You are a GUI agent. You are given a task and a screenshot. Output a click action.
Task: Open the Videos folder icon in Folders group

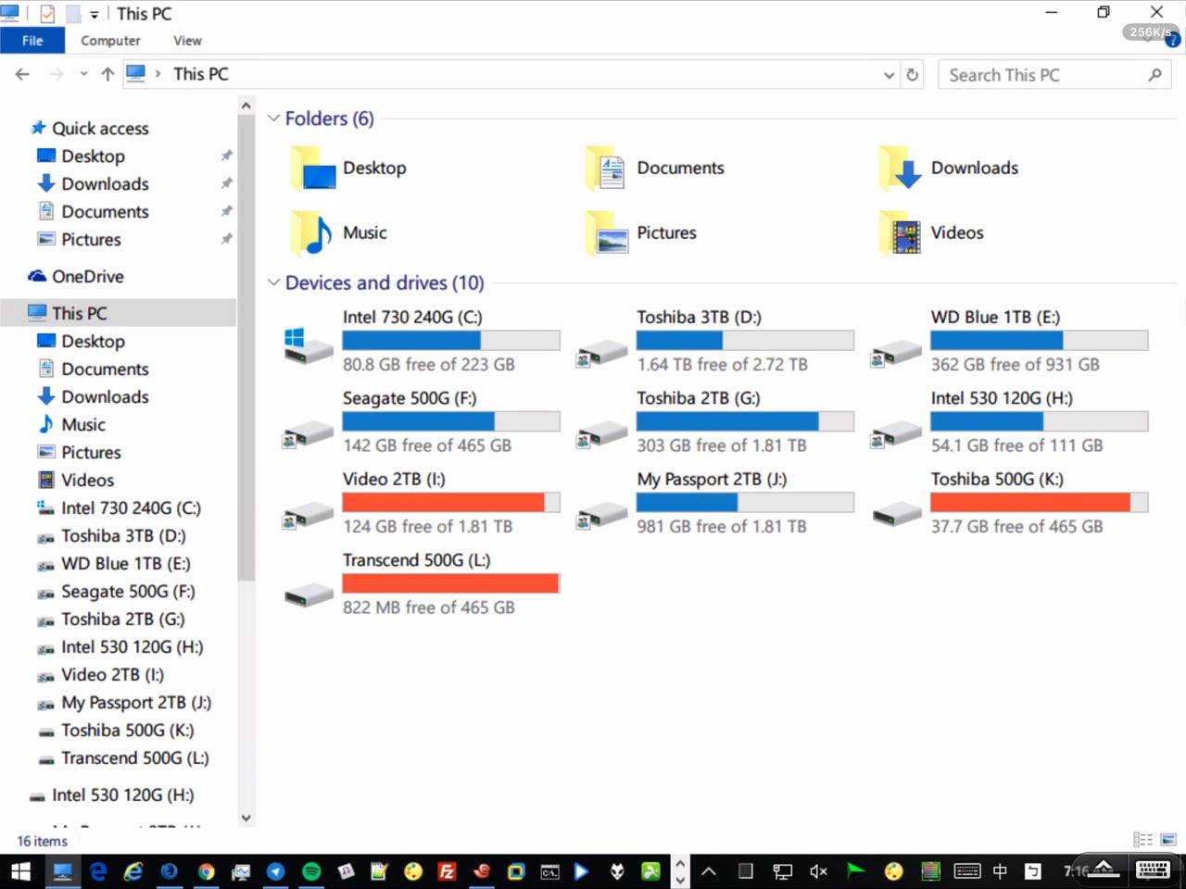pos(901,233)
